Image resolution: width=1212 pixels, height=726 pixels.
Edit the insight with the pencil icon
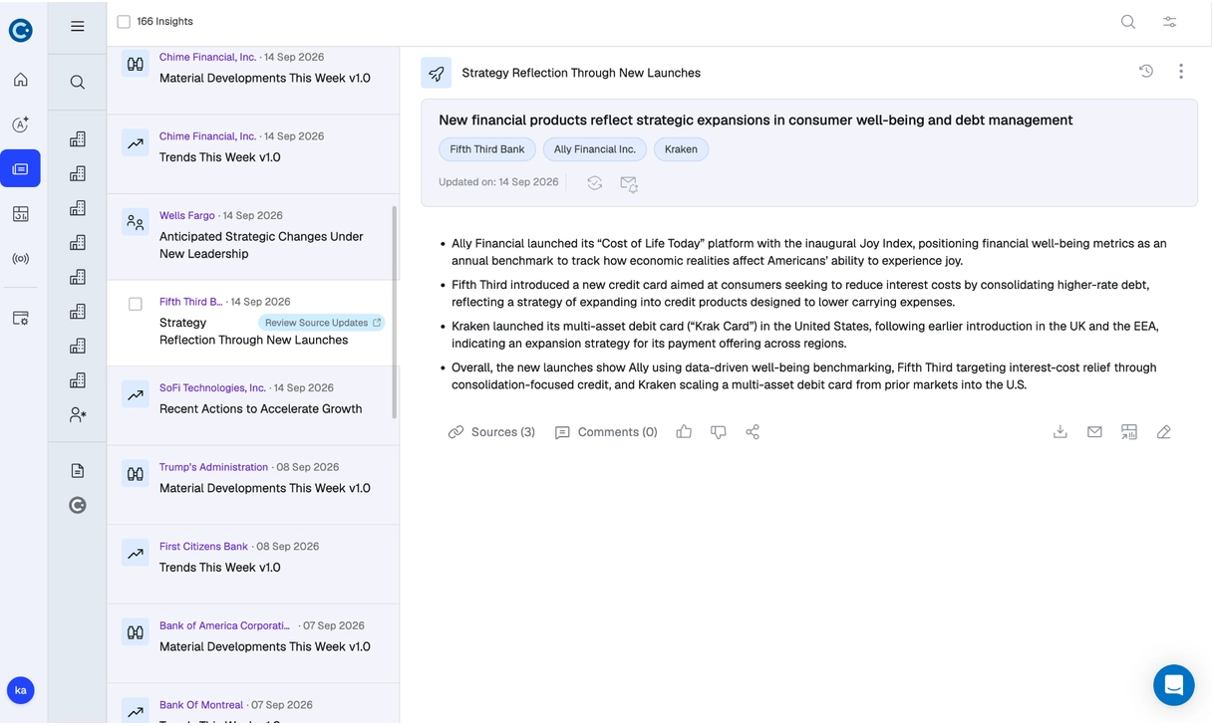[1163, 432]
